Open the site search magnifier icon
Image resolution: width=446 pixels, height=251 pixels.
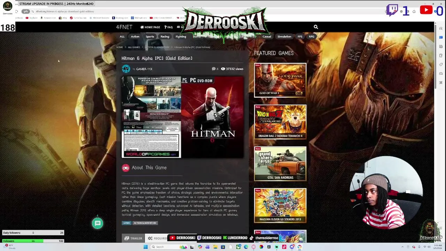tap(316, 27)
